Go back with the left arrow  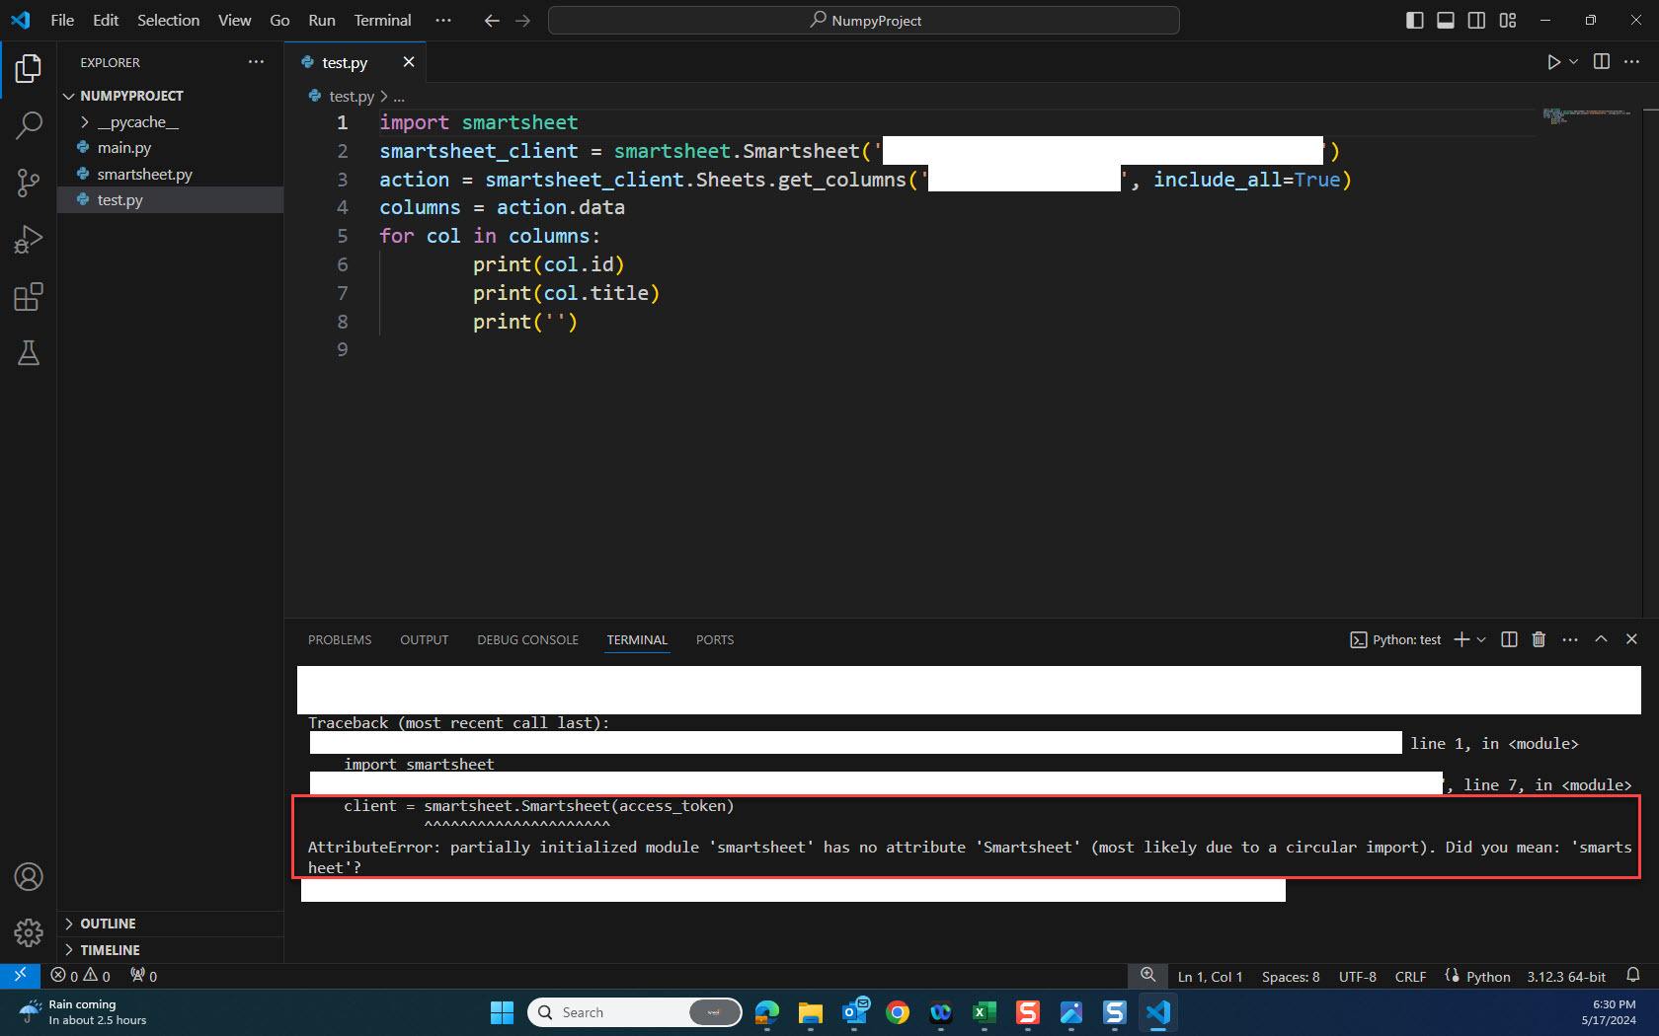(492, 20)
